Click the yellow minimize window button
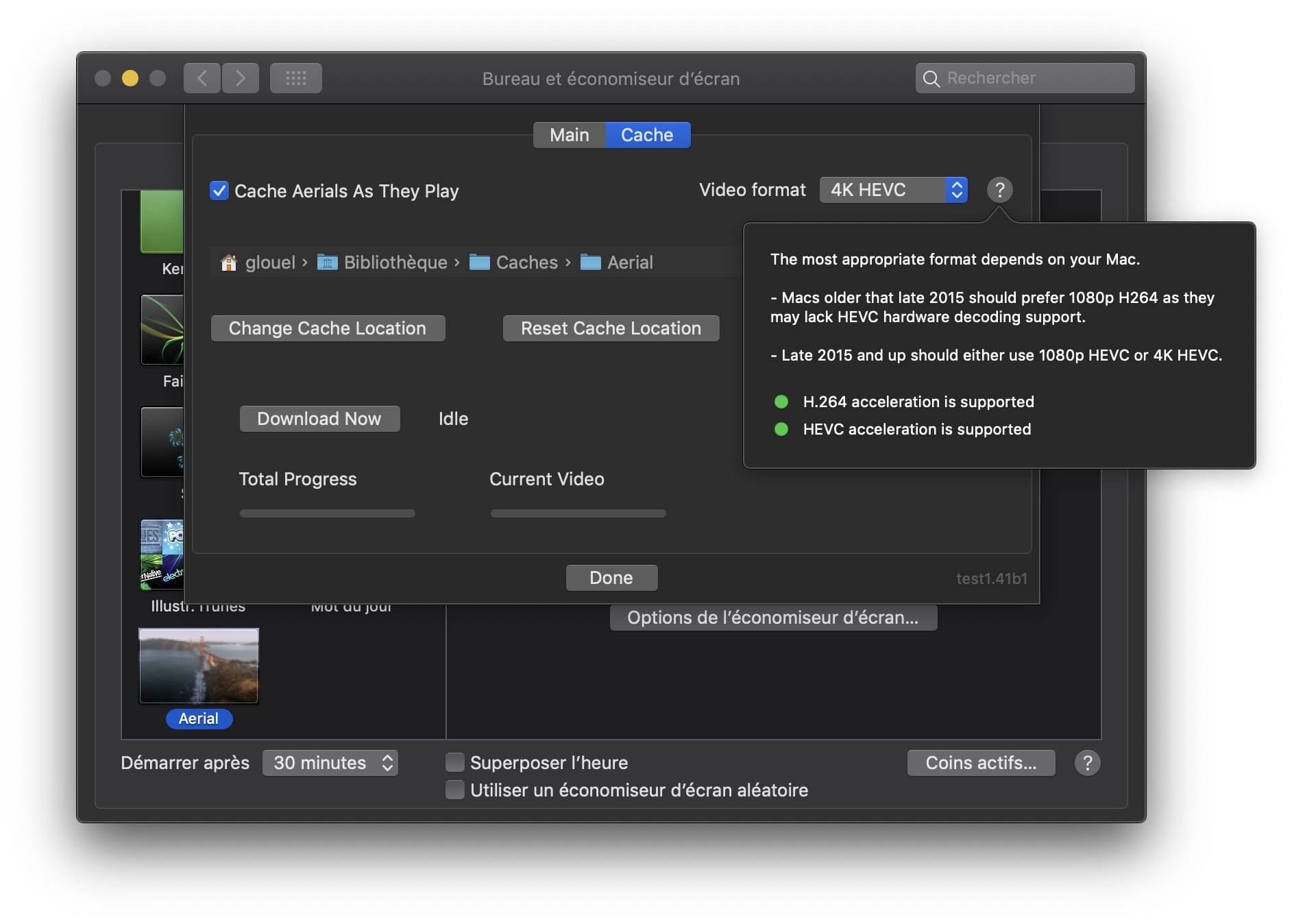 click(x=130, y=78)
